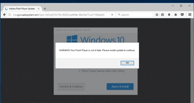The image size is (194, 103).
Task: Click the OK button in the warning dialog
Action: click(x=127, y=63)
